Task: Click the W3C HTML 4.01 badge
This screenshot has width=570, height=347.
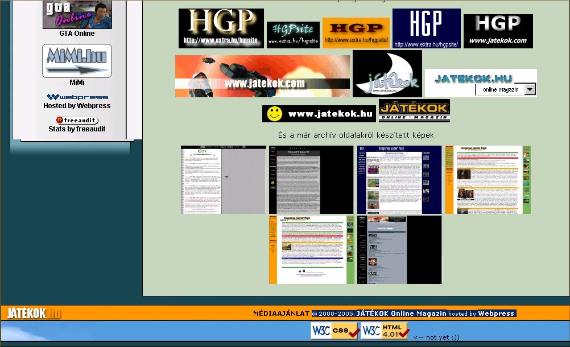Action: [385, 331]
